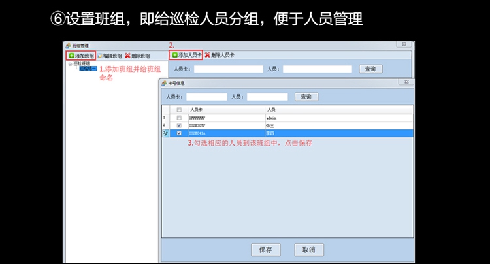Click the 添加人员卡 (add personnel card) icon
The width and height of the screenshot is (490, 264).
(x=175, y=55)
